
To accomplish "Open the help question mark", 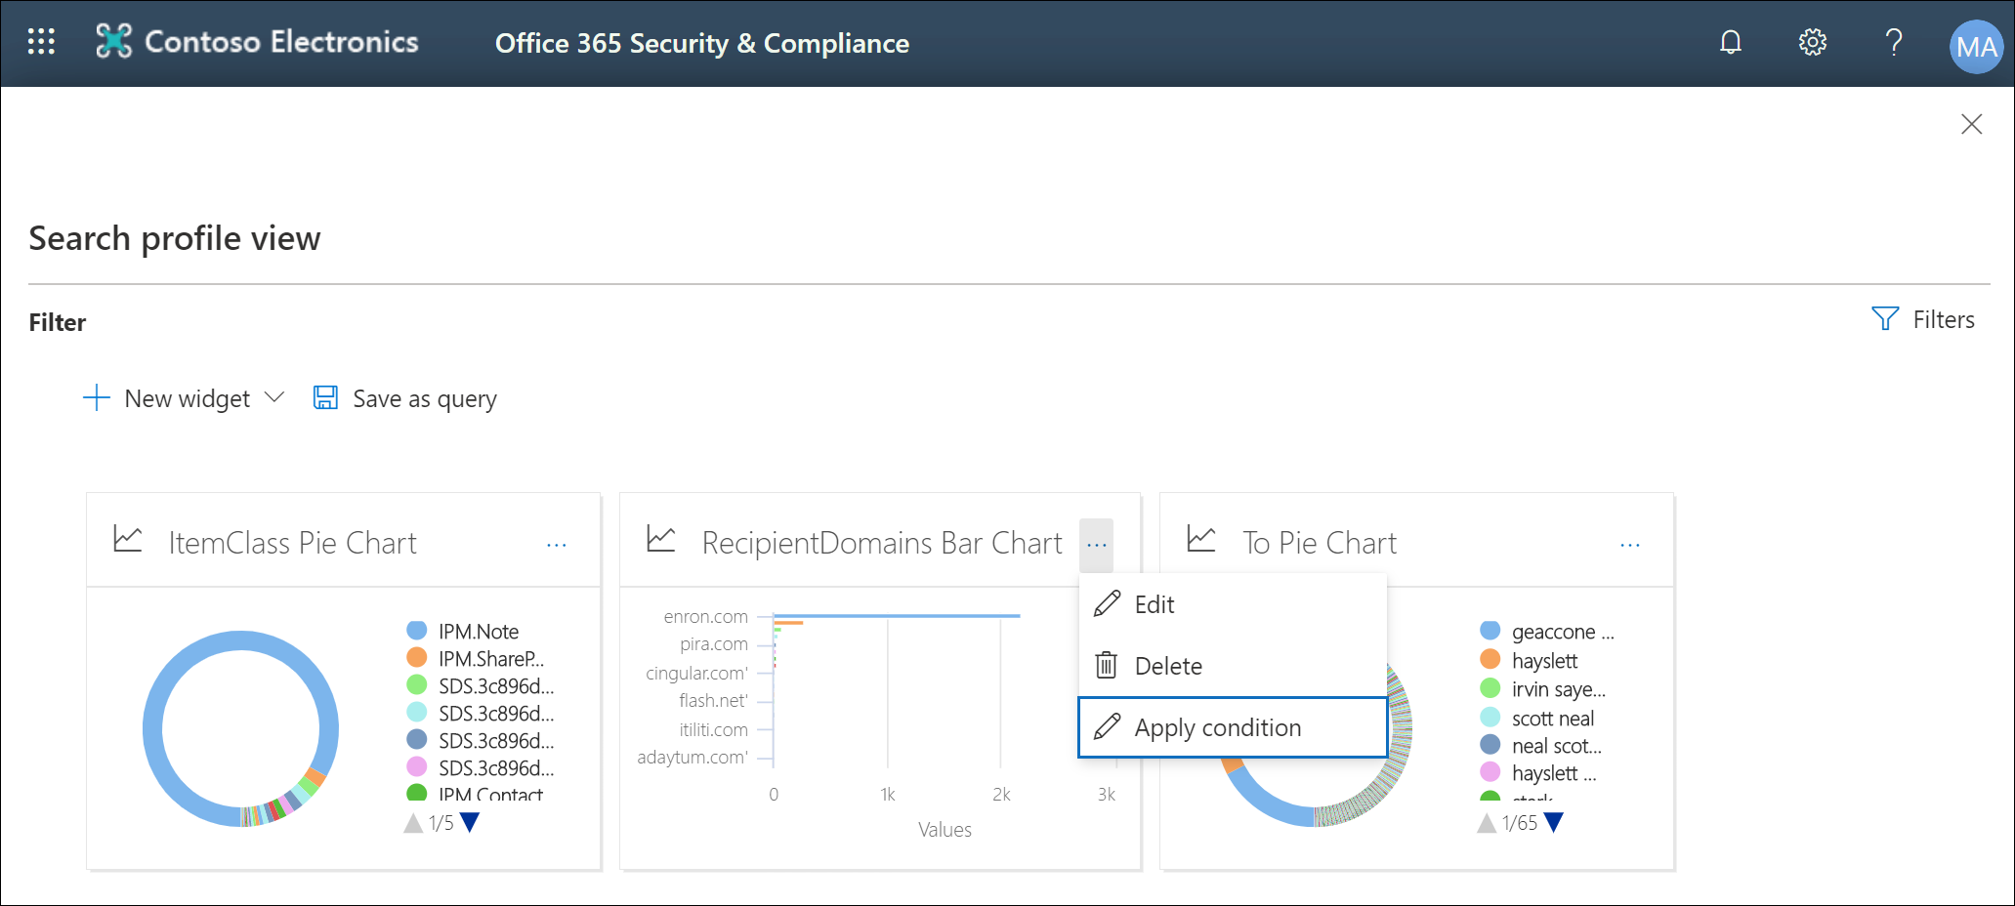I will (1894, 42).
